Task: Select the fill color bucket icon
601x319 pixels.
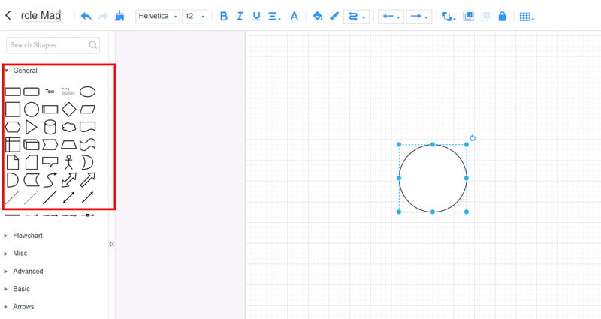Action: 317,16
